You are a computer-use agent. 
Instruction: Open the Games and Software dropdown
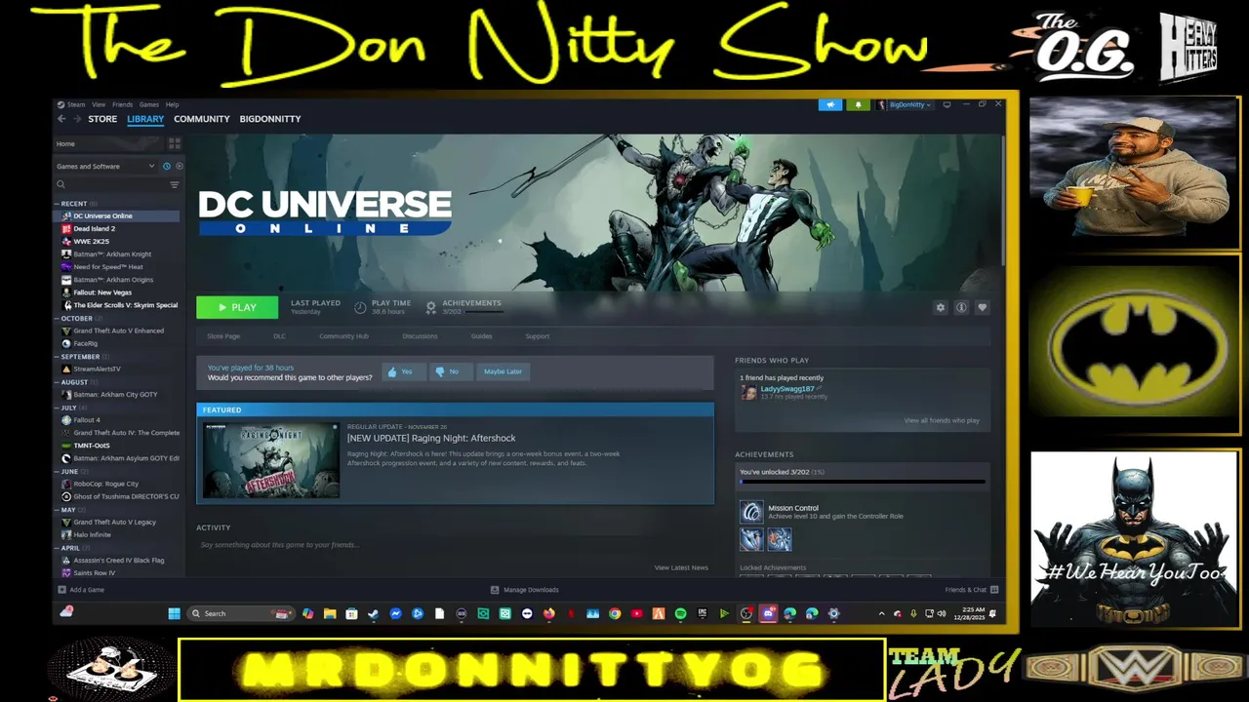click(105, 167)
